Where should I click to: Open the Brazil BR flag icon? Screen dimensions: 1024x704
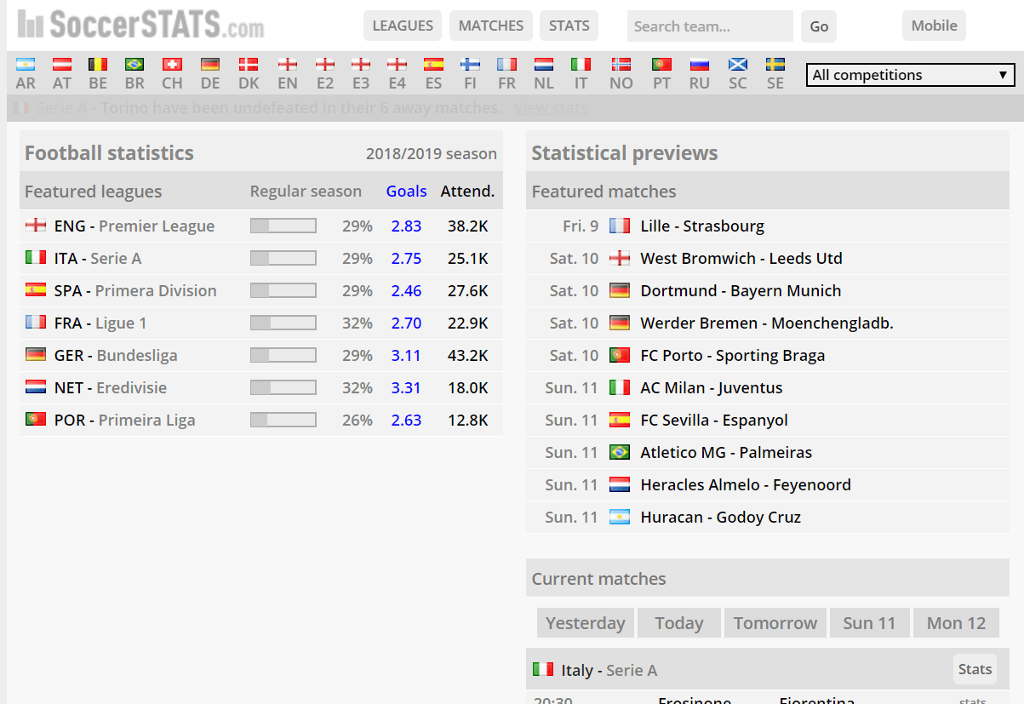click(x=134, y=64)
